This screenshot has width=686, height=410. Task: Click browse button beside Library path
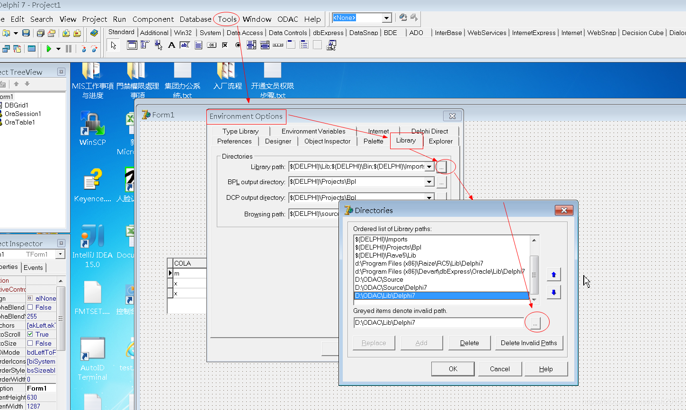[x=442, y=167]
